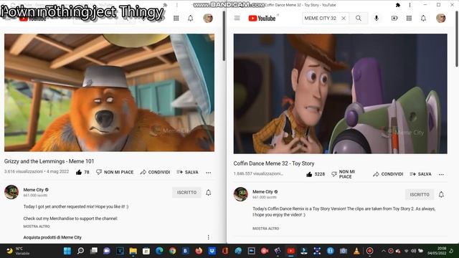Open more actions menu for Coffin Dance video

click(441, 175)
